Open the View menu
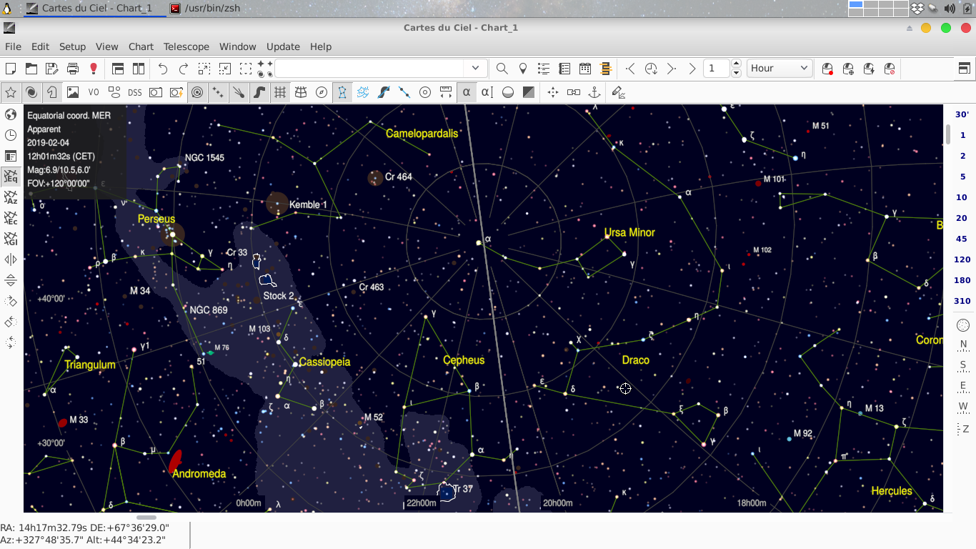This screenshot has height=549, width=976. (x=106, y=46)
